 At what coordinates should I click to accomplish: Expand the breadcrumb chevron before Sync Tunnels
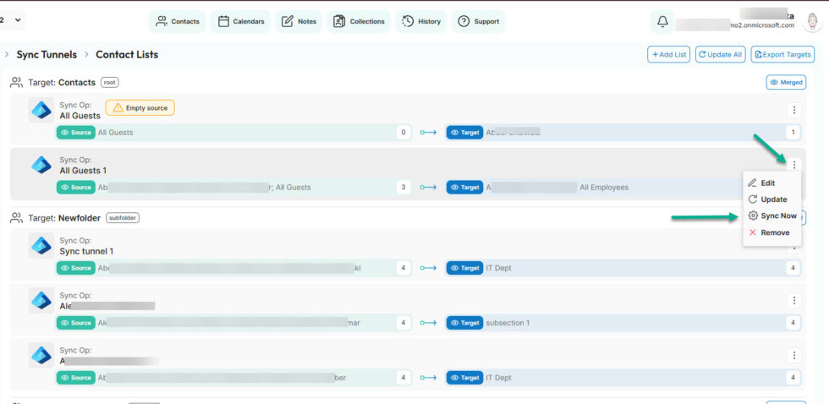(7, 54)
